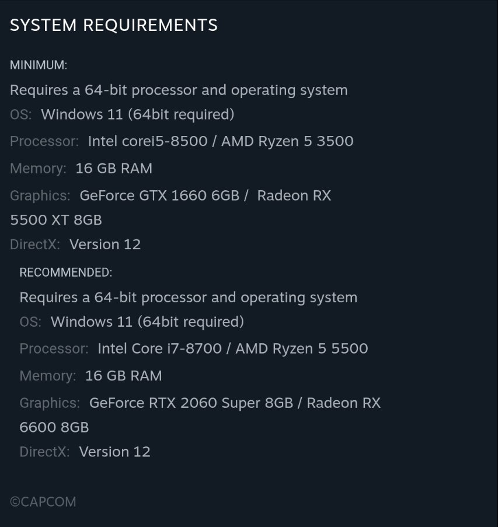Click the 6600 8GB line

[54, 427]
